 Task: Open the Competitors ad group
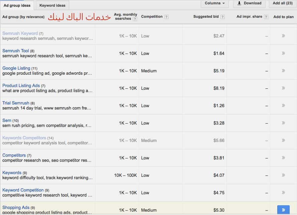14,155
